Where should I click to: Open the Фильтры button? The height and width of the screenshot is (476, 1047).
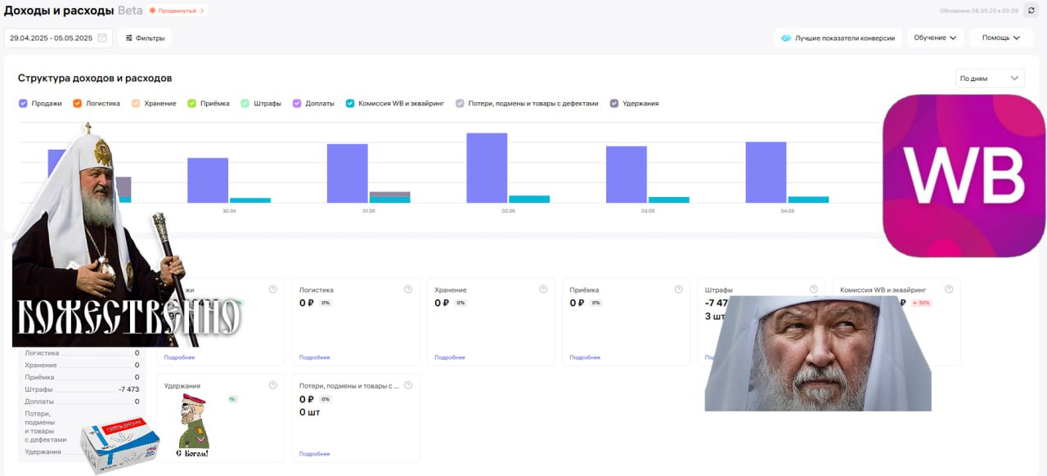(145, 38)
